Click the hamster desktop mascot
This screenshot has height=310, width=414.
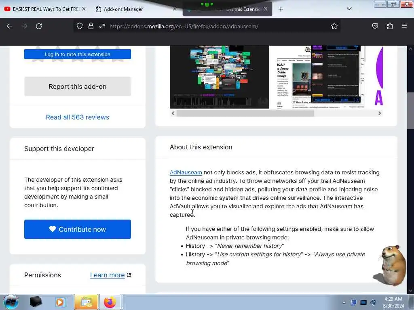(391, 266)
